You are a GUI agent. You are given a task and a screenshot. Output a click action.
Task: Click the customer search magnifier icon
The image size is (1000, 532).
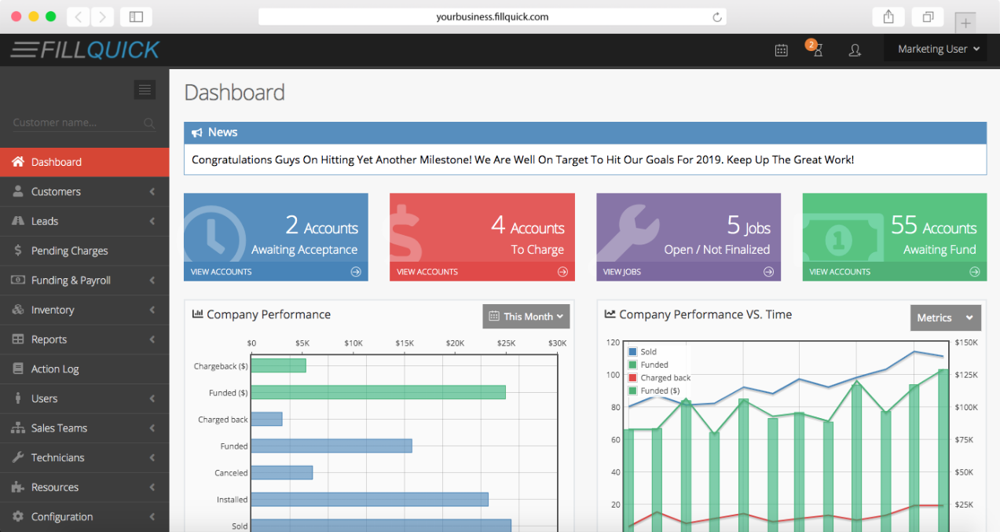149,123
